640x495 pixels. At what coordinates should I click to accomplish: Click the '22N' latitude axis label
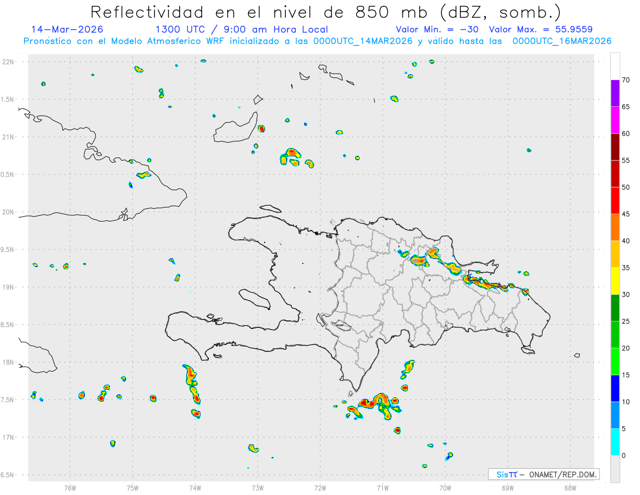[x=8, y=62]
